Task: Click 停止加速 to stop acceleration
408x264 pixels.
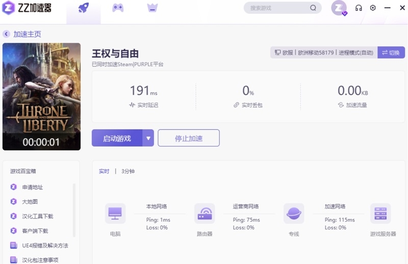Action: pos(189,138)
